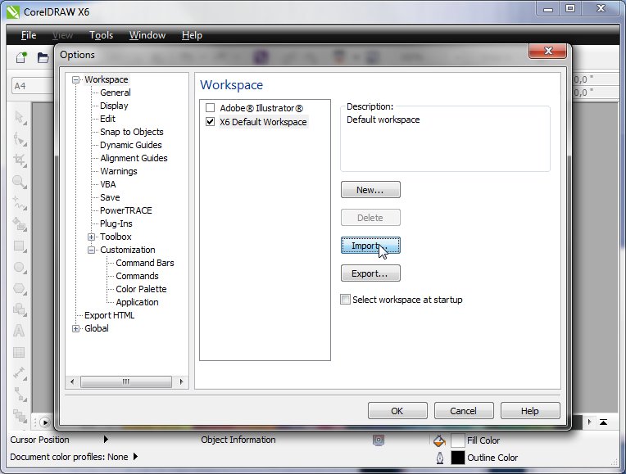Click the New... workspace button
The image size is (626, 474).
370,190
